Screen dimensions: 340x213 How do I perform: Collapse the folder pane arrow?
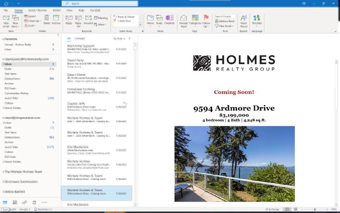[58, 35]
